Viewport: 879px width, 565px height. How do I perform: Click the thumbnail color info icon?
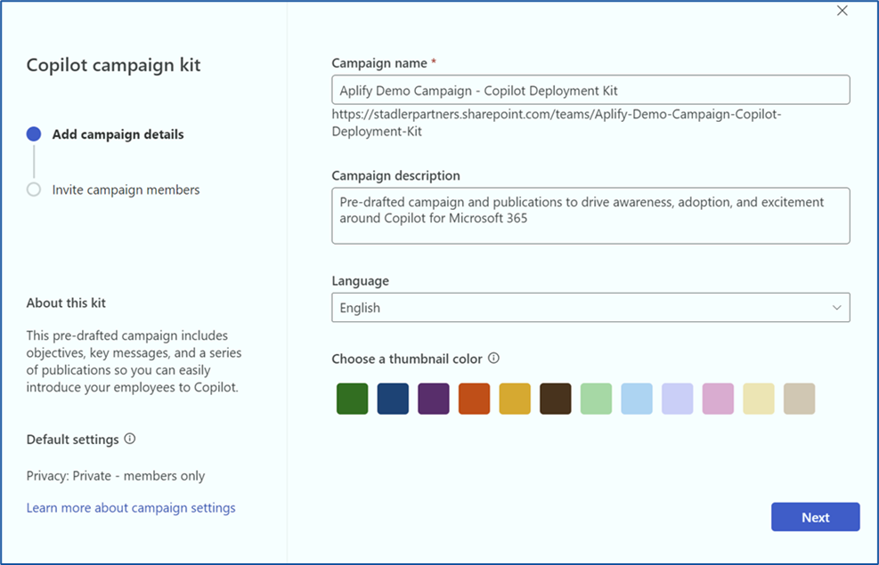(x=493, y=358)
